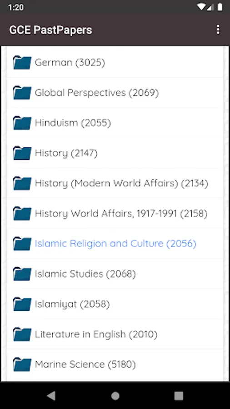Tap the folder icon beside Marine Science (5180)

[x=22, y=364]
